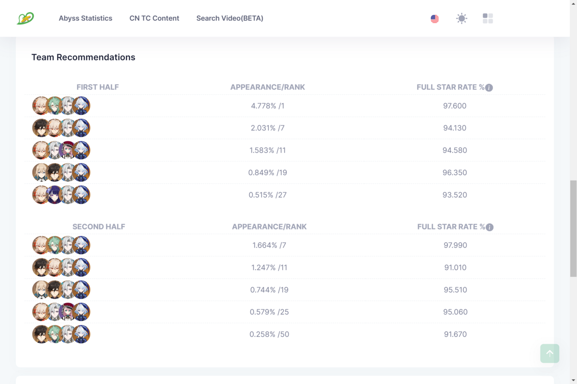Viewport: 577px width, 384px height.
Task: Click Neuvillette portrait in the 0.744% team
Action: pyautogui.click(x=68, y=290)
